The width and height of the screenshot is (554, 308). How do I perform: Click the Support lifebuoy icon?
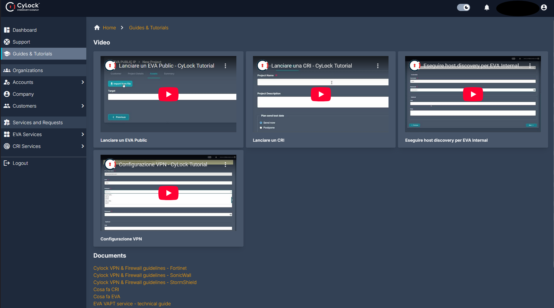pyautogui.click(x=7, y=42)
